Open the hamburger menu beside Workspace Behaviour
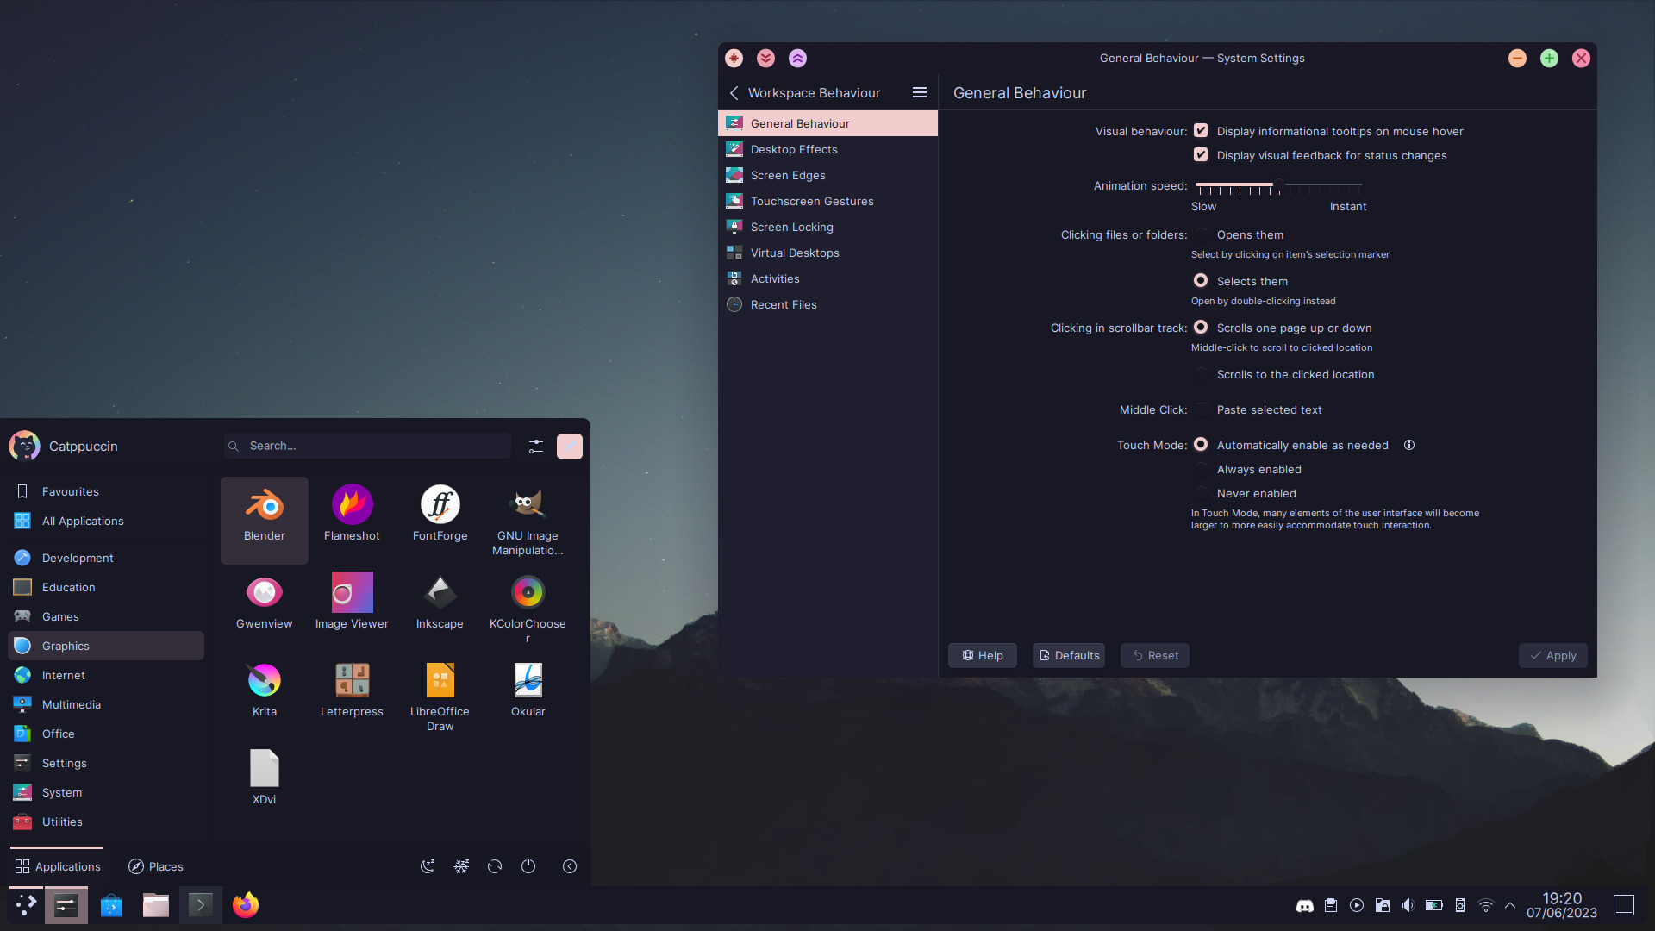This screenshot has height=931, width=1655. click(x=920, y=92)
